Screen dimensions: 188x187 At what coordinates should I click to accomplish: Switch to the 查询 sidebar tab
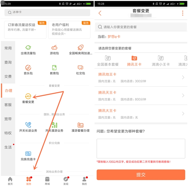8,62
